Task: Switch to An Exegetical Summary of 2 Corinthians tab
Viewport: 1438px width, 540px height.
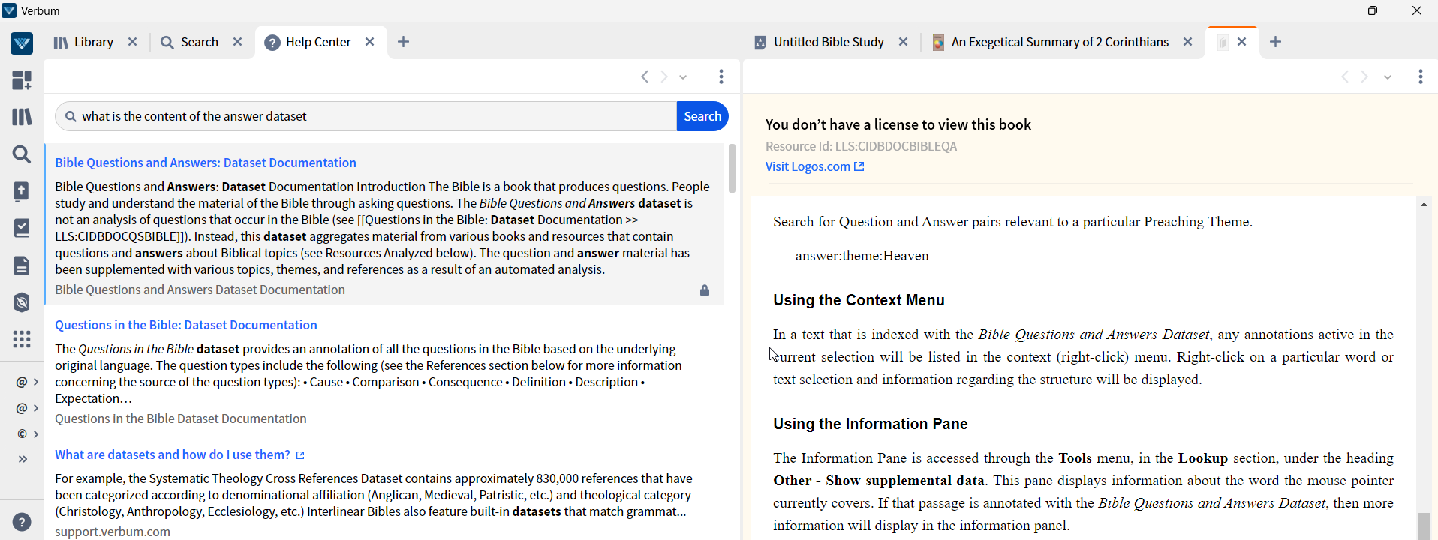Action: (1050, 43)
